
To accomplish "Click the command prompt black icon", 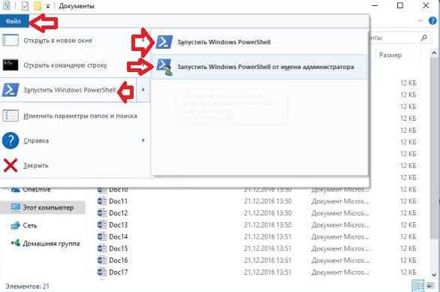I will click(x=11, y=65).
